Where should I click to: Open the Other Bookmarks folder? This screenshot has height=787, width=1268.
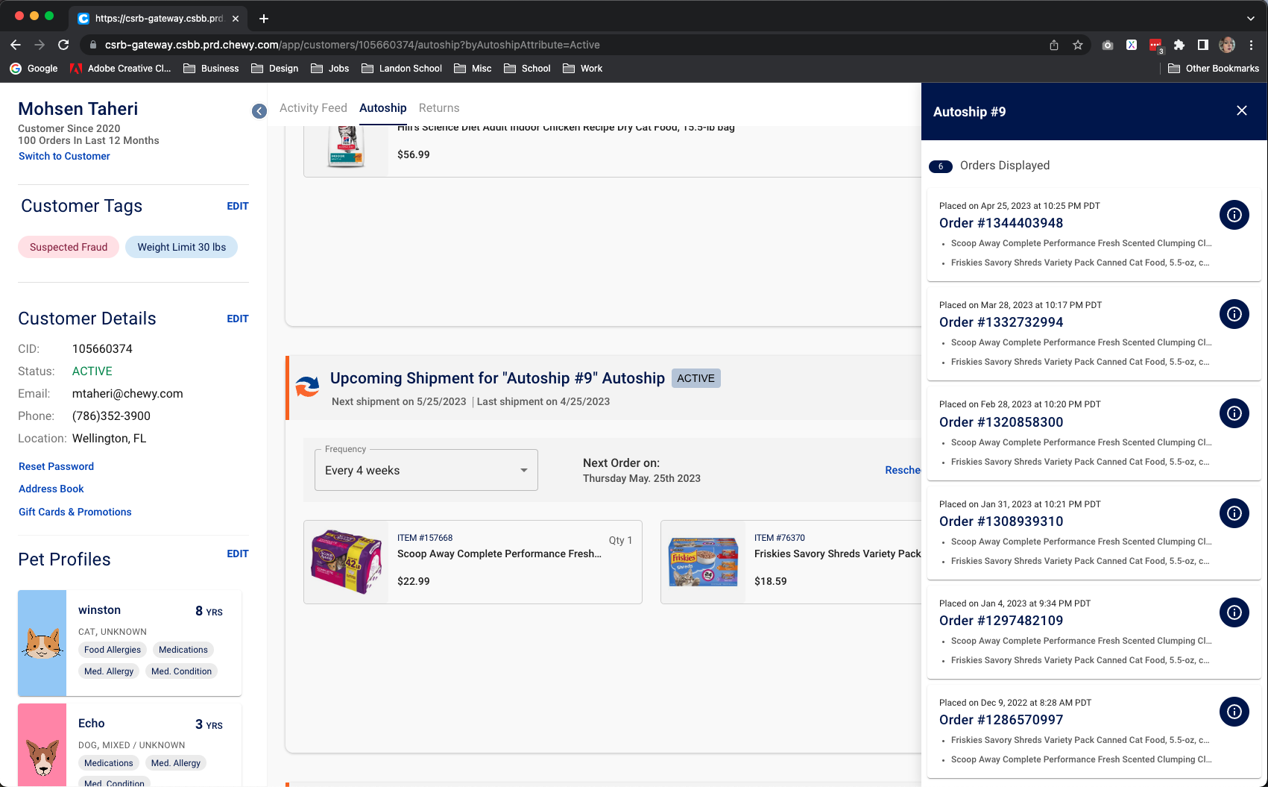1214,68
